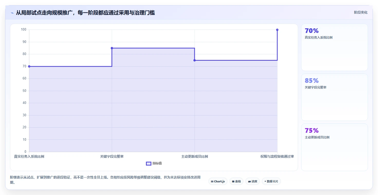The width and height of the screenshot is (378, 195).
Task: Open the Chart.js chip
Action: [218, 181]
